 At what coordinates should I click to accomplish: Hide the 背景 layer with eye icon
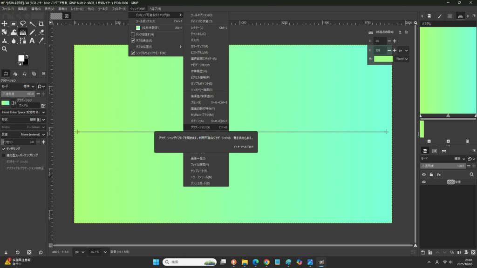click(x=424, y=182)
